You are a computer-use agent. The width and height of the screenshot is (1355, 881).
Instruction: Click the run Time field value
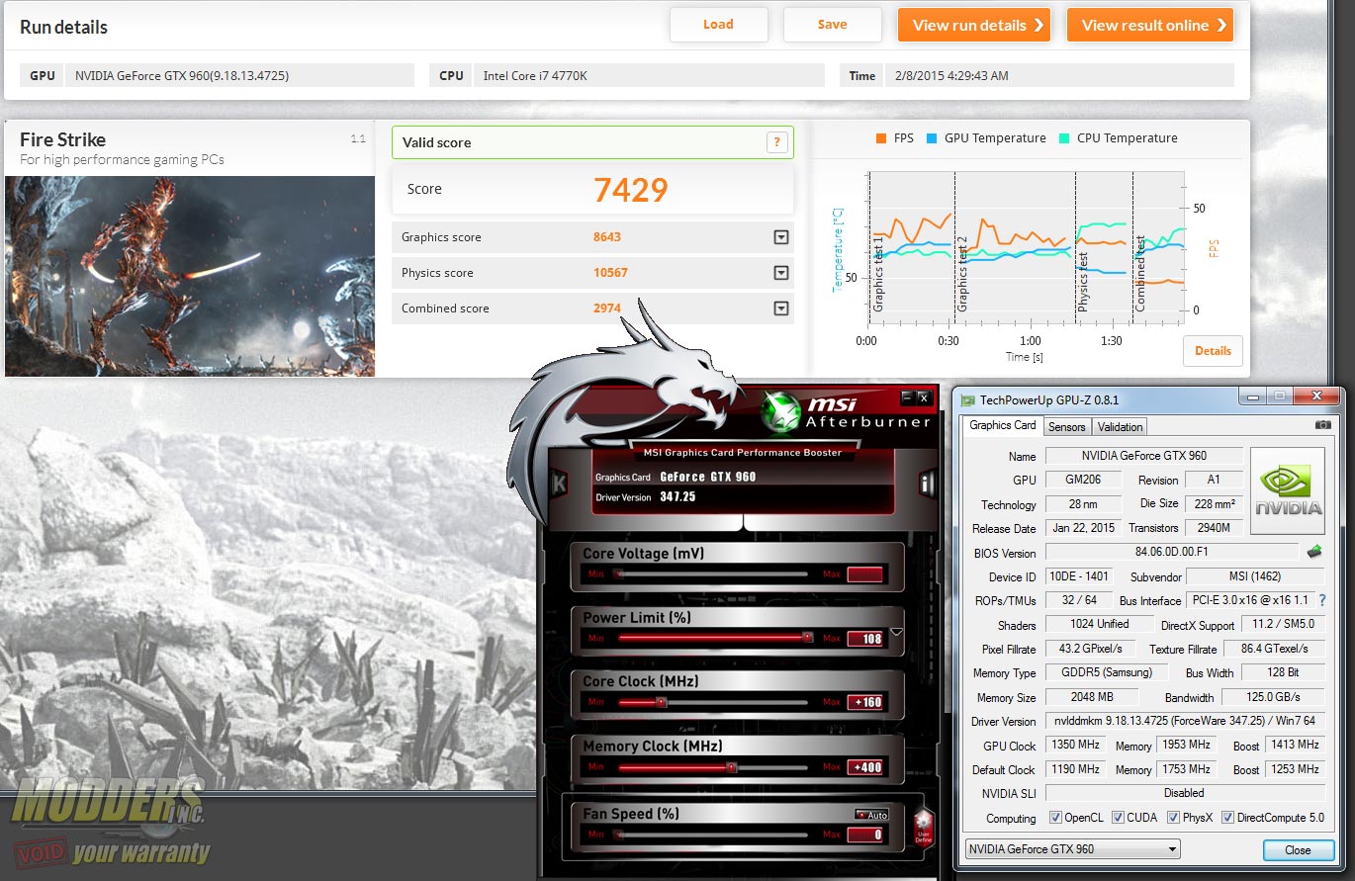1059,75
